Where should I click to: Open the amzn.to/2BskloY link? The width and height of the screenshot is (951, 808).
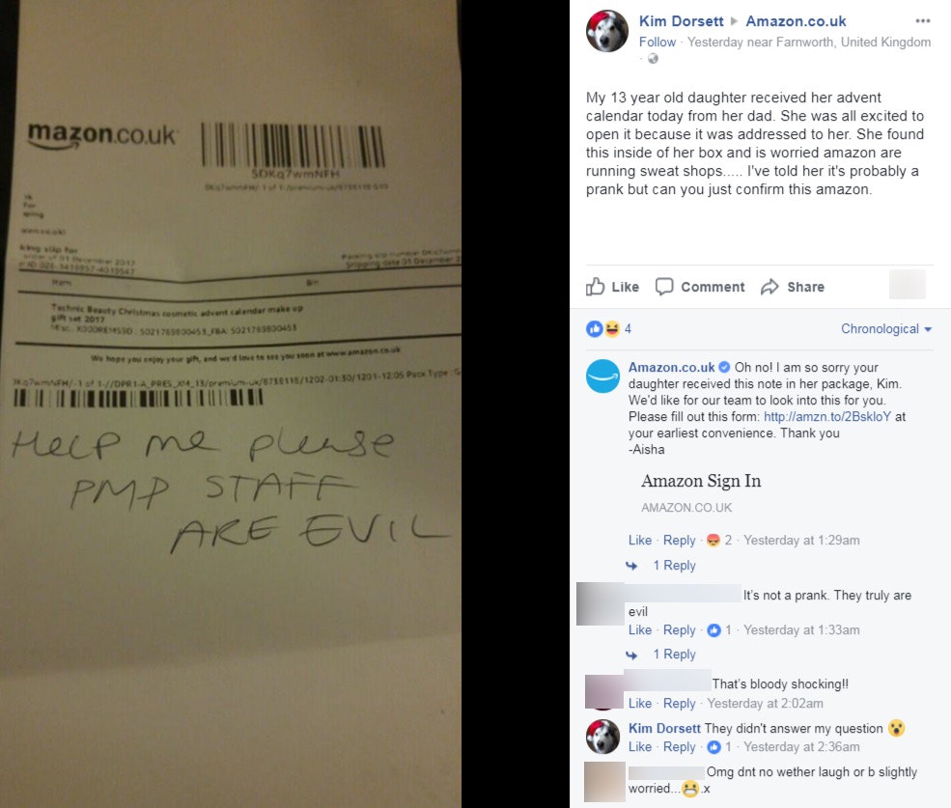[x=827, y=416]
